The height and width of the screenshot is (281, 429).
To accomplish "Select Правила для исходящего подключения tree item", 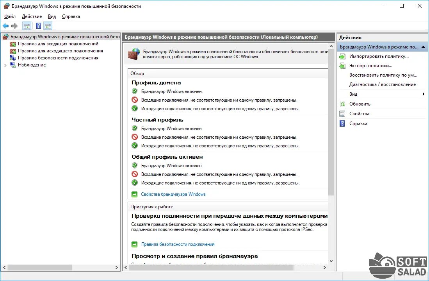I will (x=61, y=51).
